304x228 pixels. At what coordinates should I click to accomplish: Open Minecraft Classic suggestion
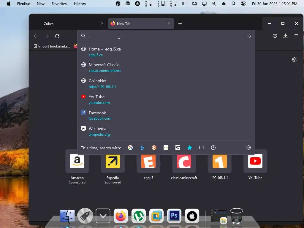click(166, 68)
